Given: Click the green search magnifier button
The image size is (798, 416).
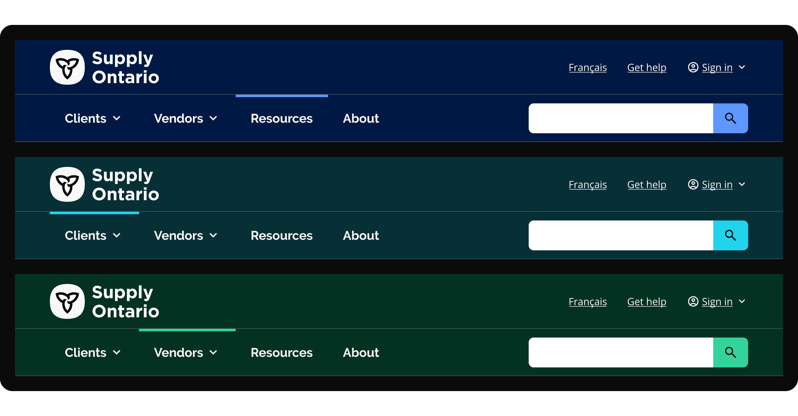Looking at the screenshot, I should coord(730,352).
